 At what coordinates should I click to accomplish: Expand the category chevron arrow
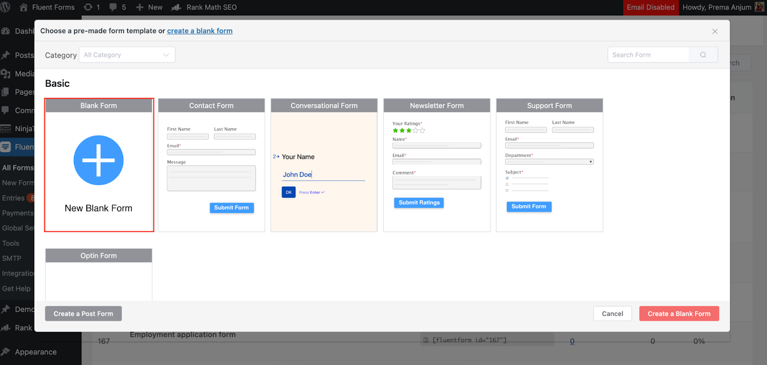coord(166,55)
